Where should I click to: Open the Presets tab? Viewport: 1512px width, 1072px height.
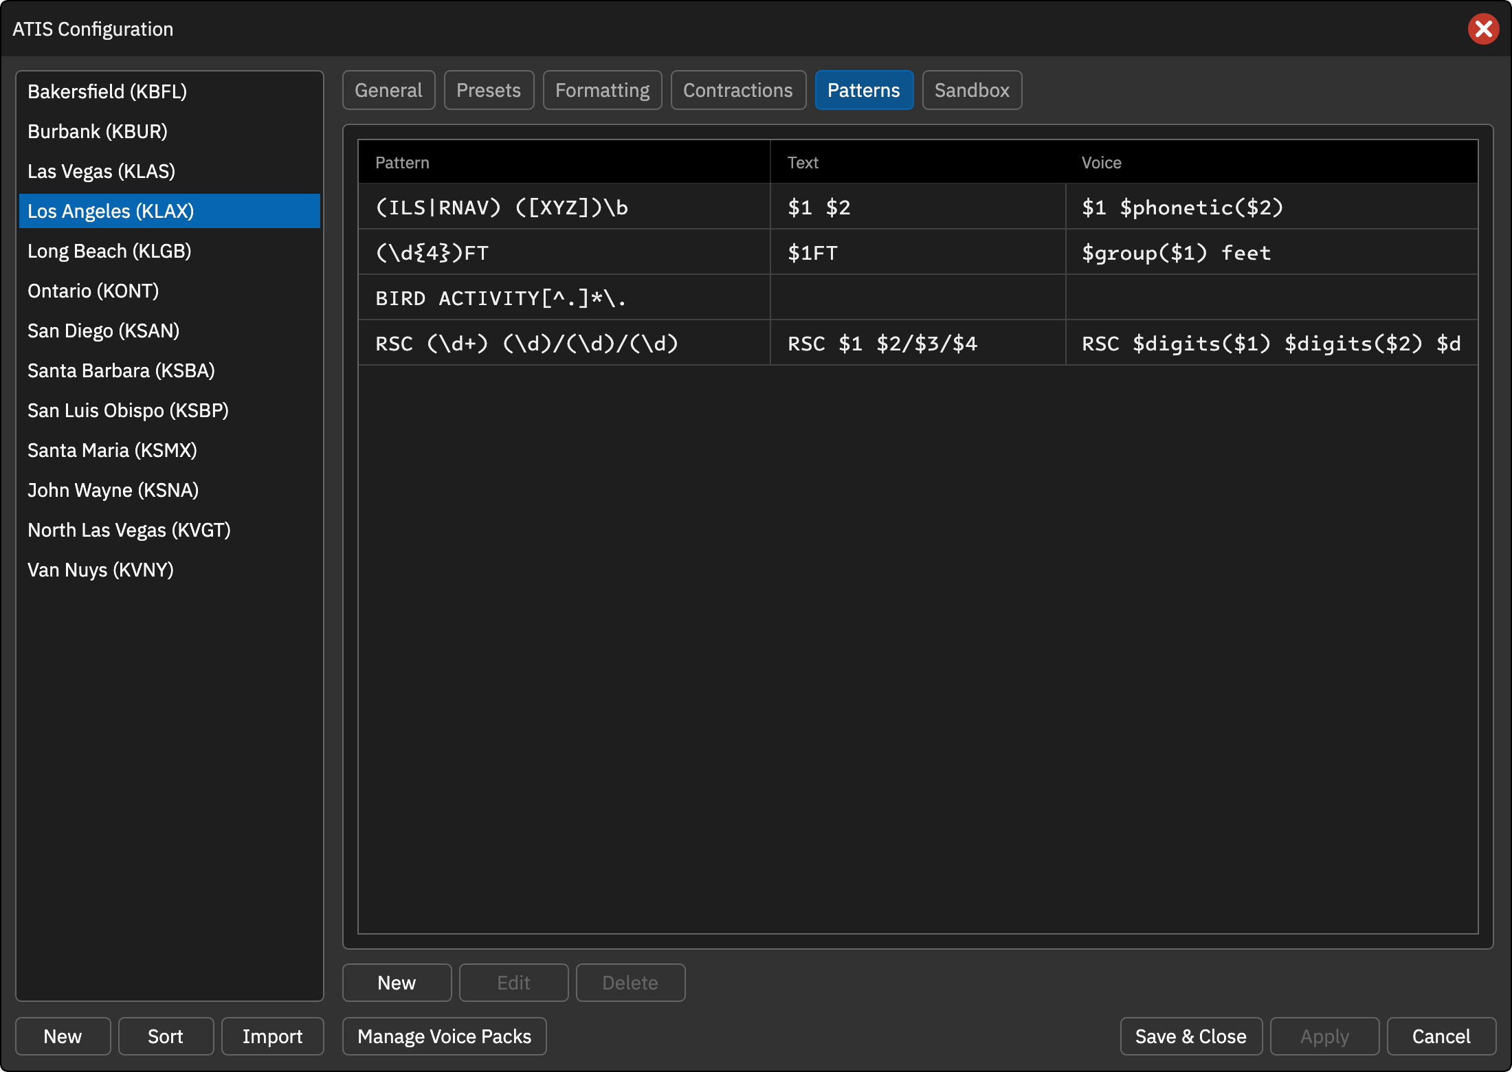click(489, 90)
